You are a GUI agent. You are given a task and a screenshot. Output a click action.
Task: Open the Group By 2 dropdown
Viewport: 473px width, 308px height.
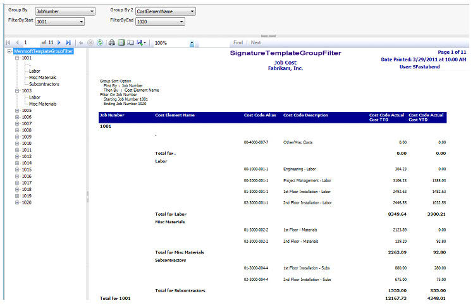tap(192, 11)
